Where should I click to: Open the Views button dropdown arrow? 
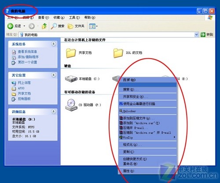point(97,26)
